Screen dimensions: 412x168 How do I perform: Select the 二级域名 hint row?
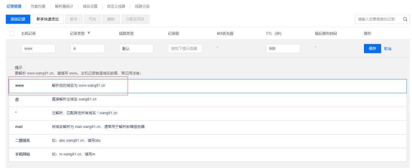[208, 141]
